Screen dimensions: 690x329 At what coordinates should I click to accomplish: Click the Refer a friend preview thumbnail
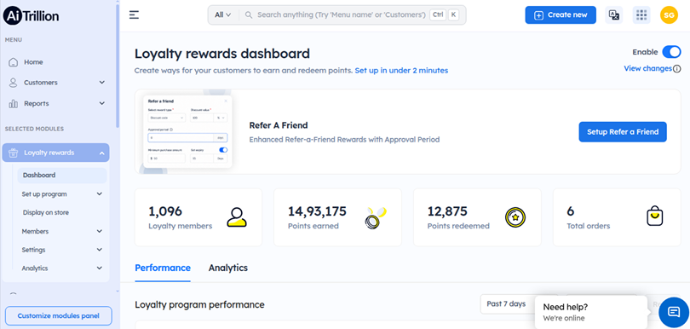(x=188, y=132)
